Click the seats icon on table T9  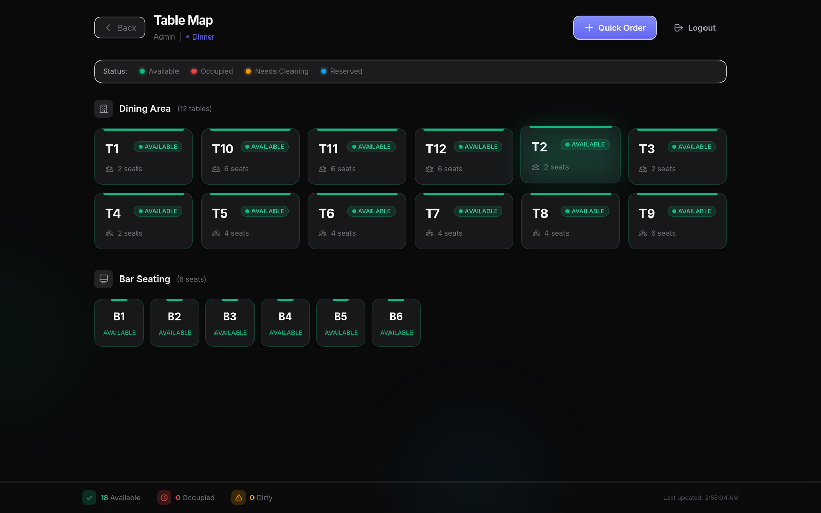pyautogui.click(x=643, y=233)
